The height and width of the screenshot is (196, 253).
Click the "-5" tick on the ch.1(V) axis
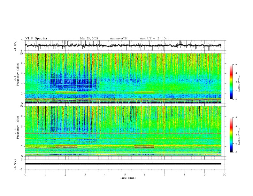(x=22, y=51)
